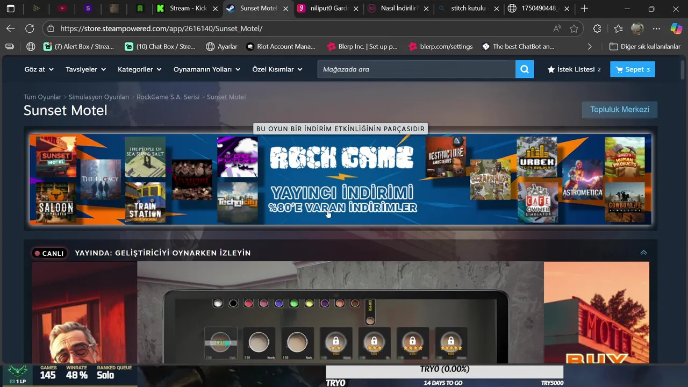The width and height of the screenshot is (688, 387).
Task: Reload the Sunset Motel page
Action: [30, 28]
